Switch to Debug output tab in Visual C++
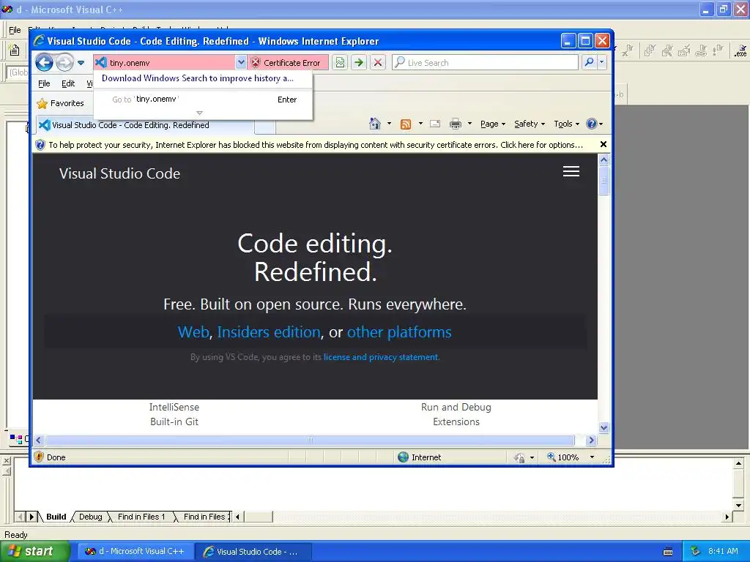Screen dimensions: 750x562 coord(90,517)
